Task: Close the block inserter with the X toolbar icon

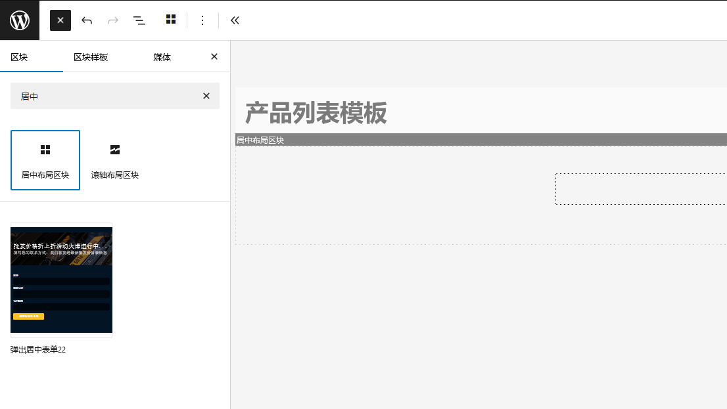Action: (x=60, y=20)
